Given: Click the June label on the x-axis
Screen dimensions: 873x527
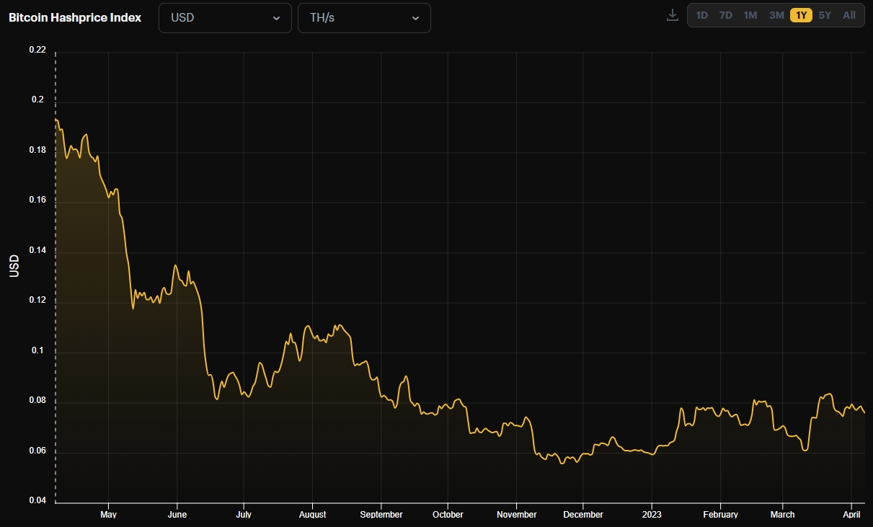Looking at the screenshot, I should [177, 514].
